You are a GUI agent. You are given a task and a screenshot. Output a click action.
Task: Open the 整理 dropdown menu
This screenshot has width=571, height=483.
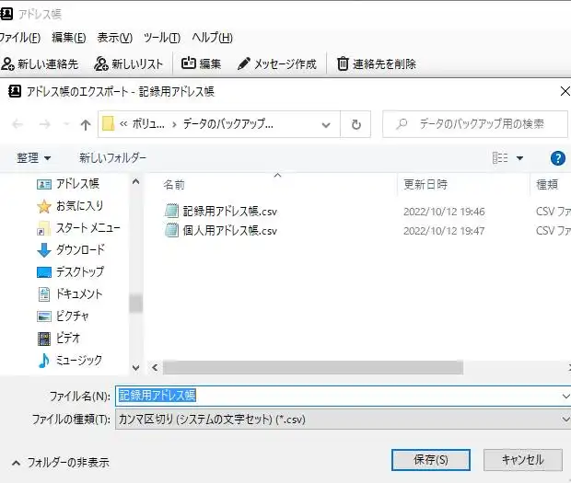coord(34,158)
